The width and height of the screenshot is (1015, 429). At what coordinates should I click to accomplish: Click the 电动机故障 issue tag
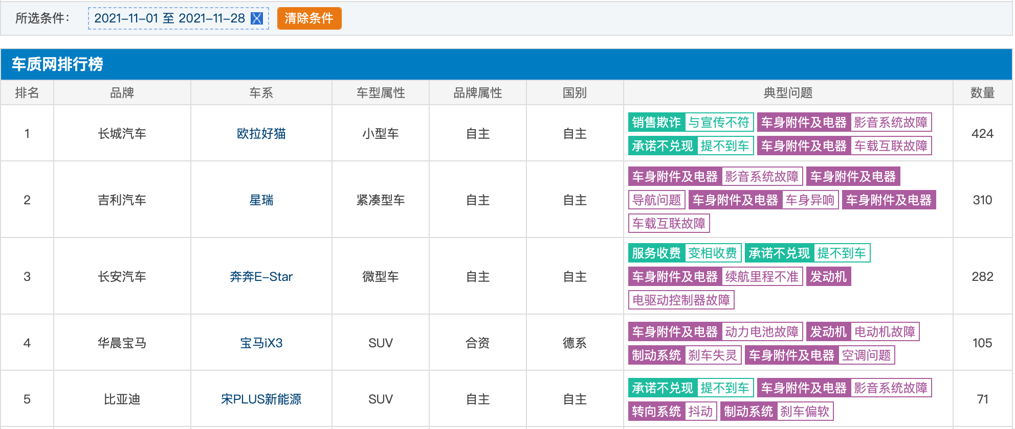tap(885, 332)
